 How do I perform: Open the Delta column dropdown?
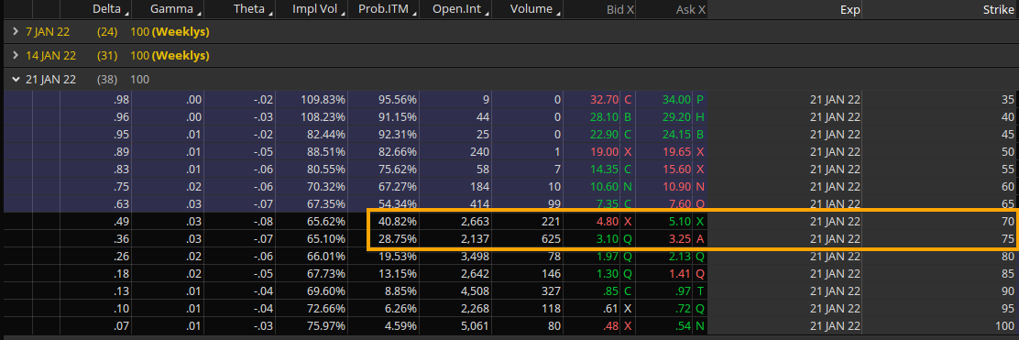pos(126,12)
